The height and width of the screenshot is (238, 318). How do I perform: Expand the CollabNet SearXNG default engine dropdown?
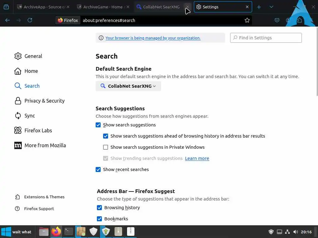(128, 86)
